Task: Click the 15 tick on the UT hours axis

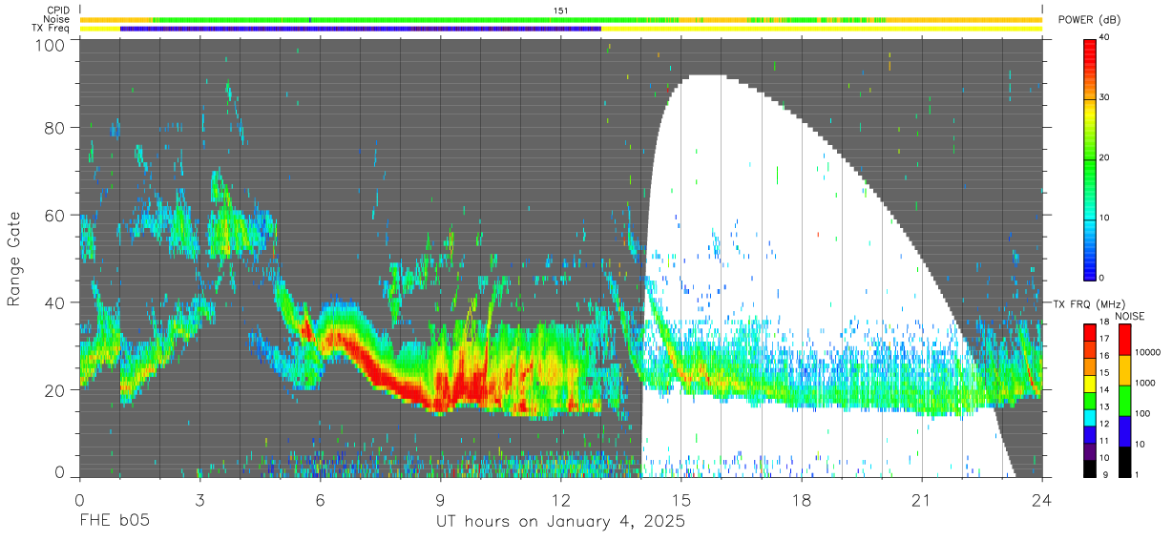Action: 680,500
